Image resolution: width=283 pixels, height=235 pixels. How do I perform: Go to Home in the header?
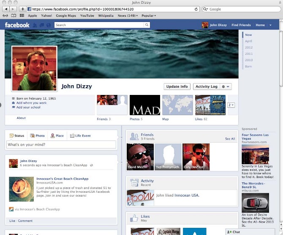point(260,25)
